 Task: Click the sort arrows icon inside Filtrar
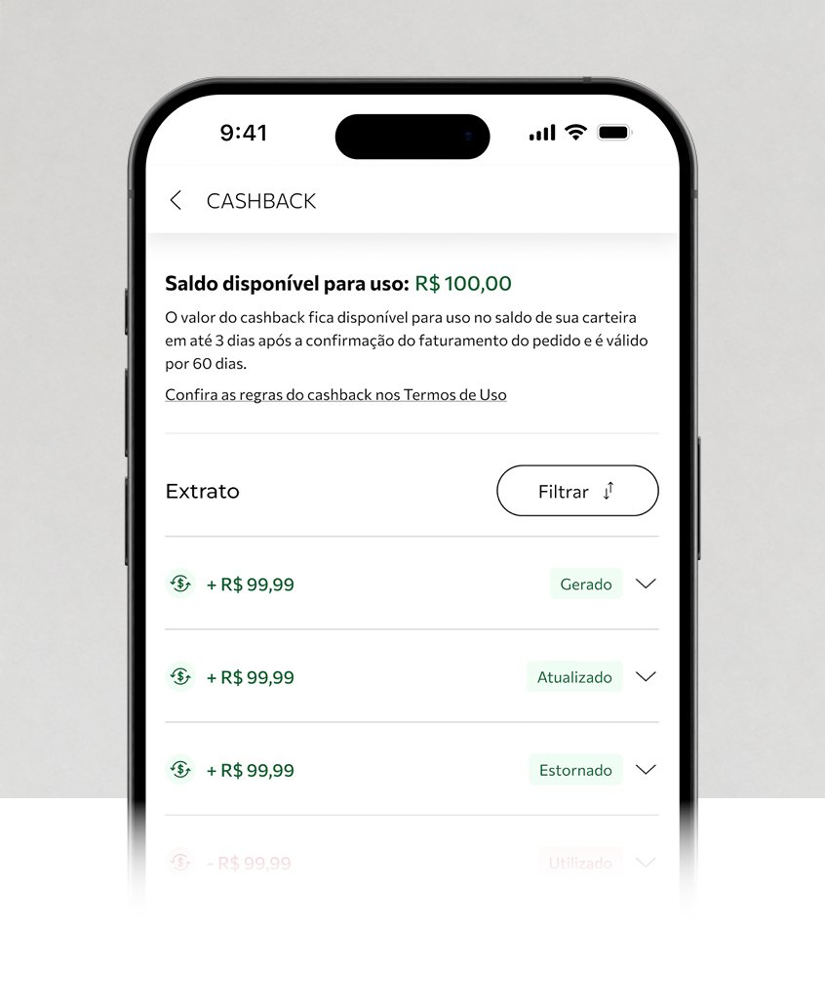[609, 491]
